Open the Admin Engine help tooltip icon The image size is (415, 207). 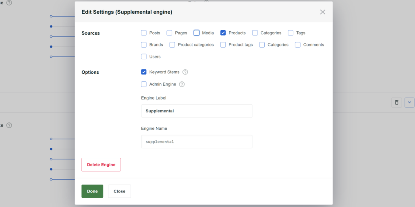tap(182, 84)
